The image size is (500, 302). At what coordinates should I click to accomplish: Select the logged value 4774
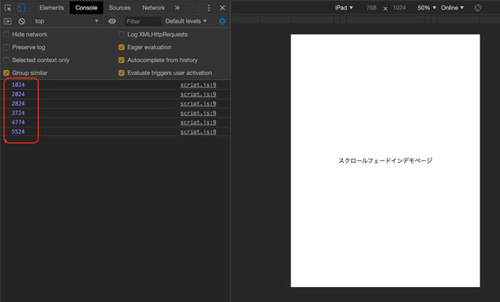[18, 122]
